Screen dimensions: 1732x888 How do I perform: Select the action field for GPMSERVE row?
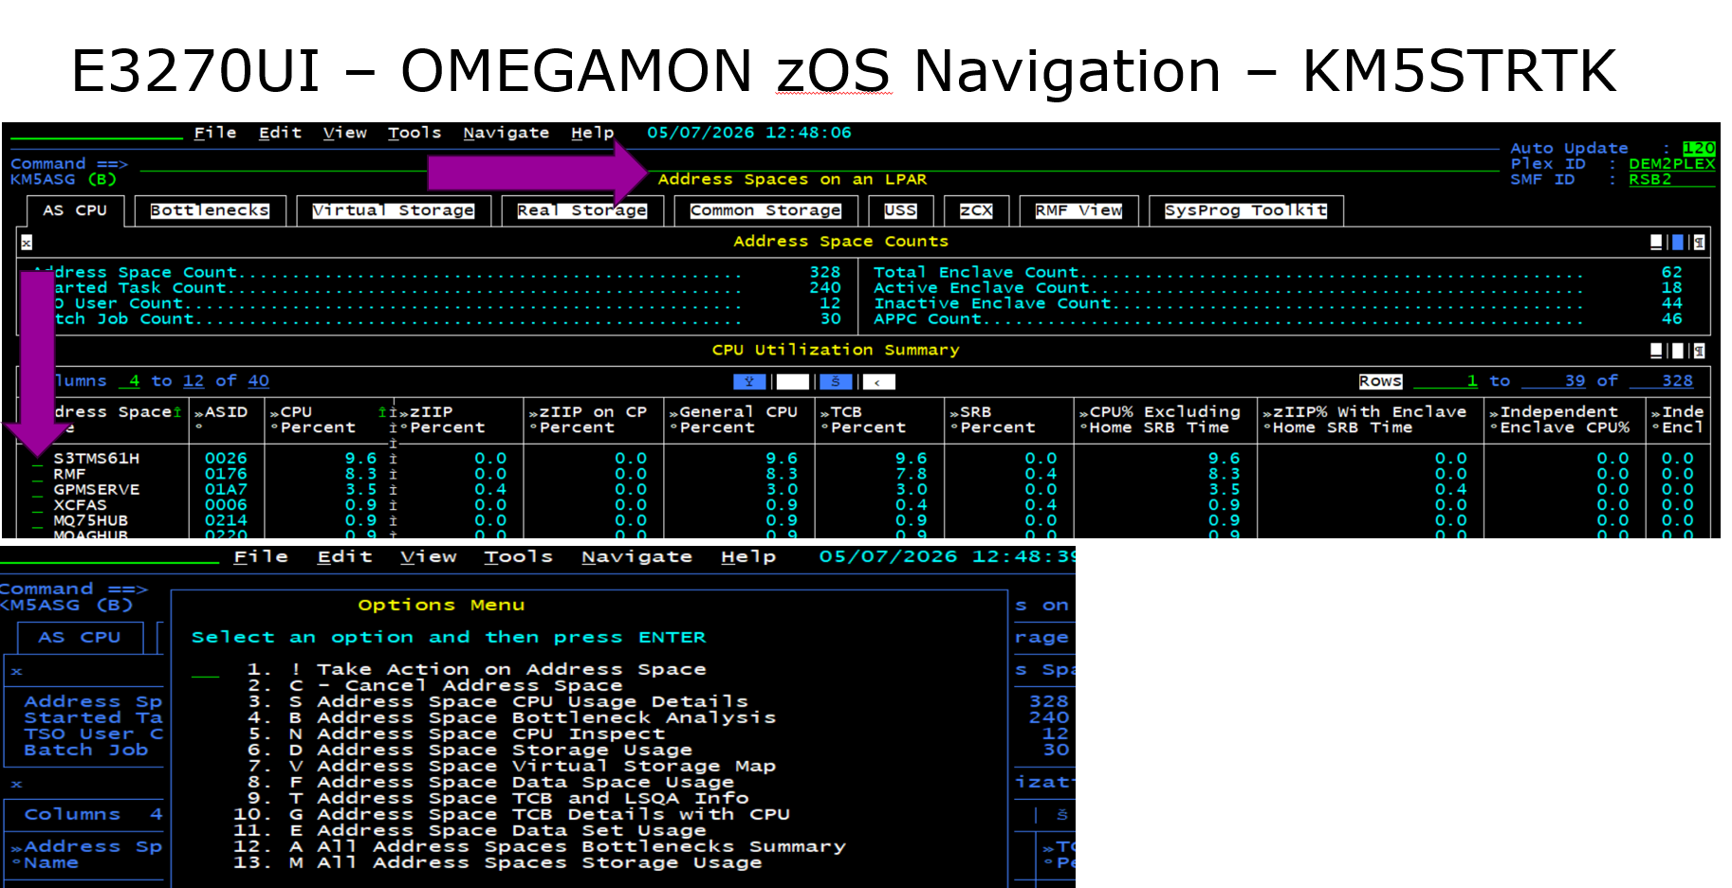pyautogui.click(x=38, y=490)
